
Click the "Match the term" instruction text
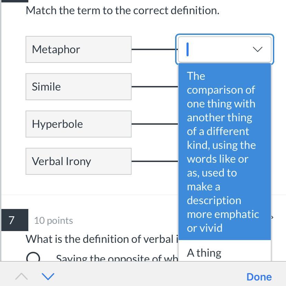[x=122, y=10]
